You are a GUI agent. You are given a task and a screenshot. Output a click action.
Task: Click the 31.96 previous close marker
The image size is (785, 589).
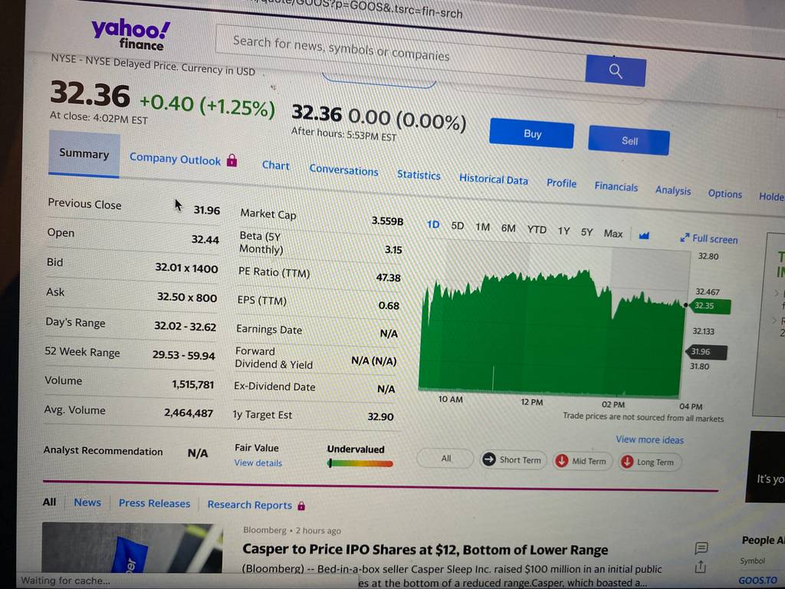[x=706, y=351]
